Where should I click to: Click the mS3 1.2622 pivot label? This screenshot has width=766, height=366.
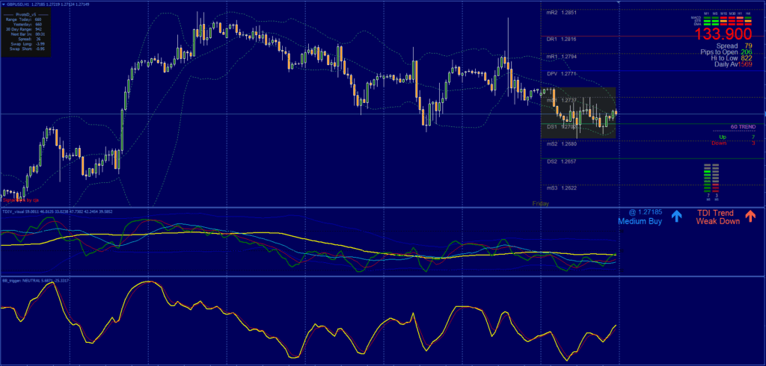coord(561,187)
